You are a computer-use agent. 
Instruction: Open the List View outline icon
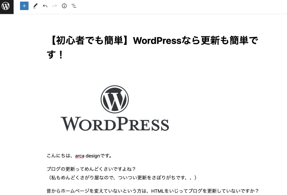pos(74,6)
